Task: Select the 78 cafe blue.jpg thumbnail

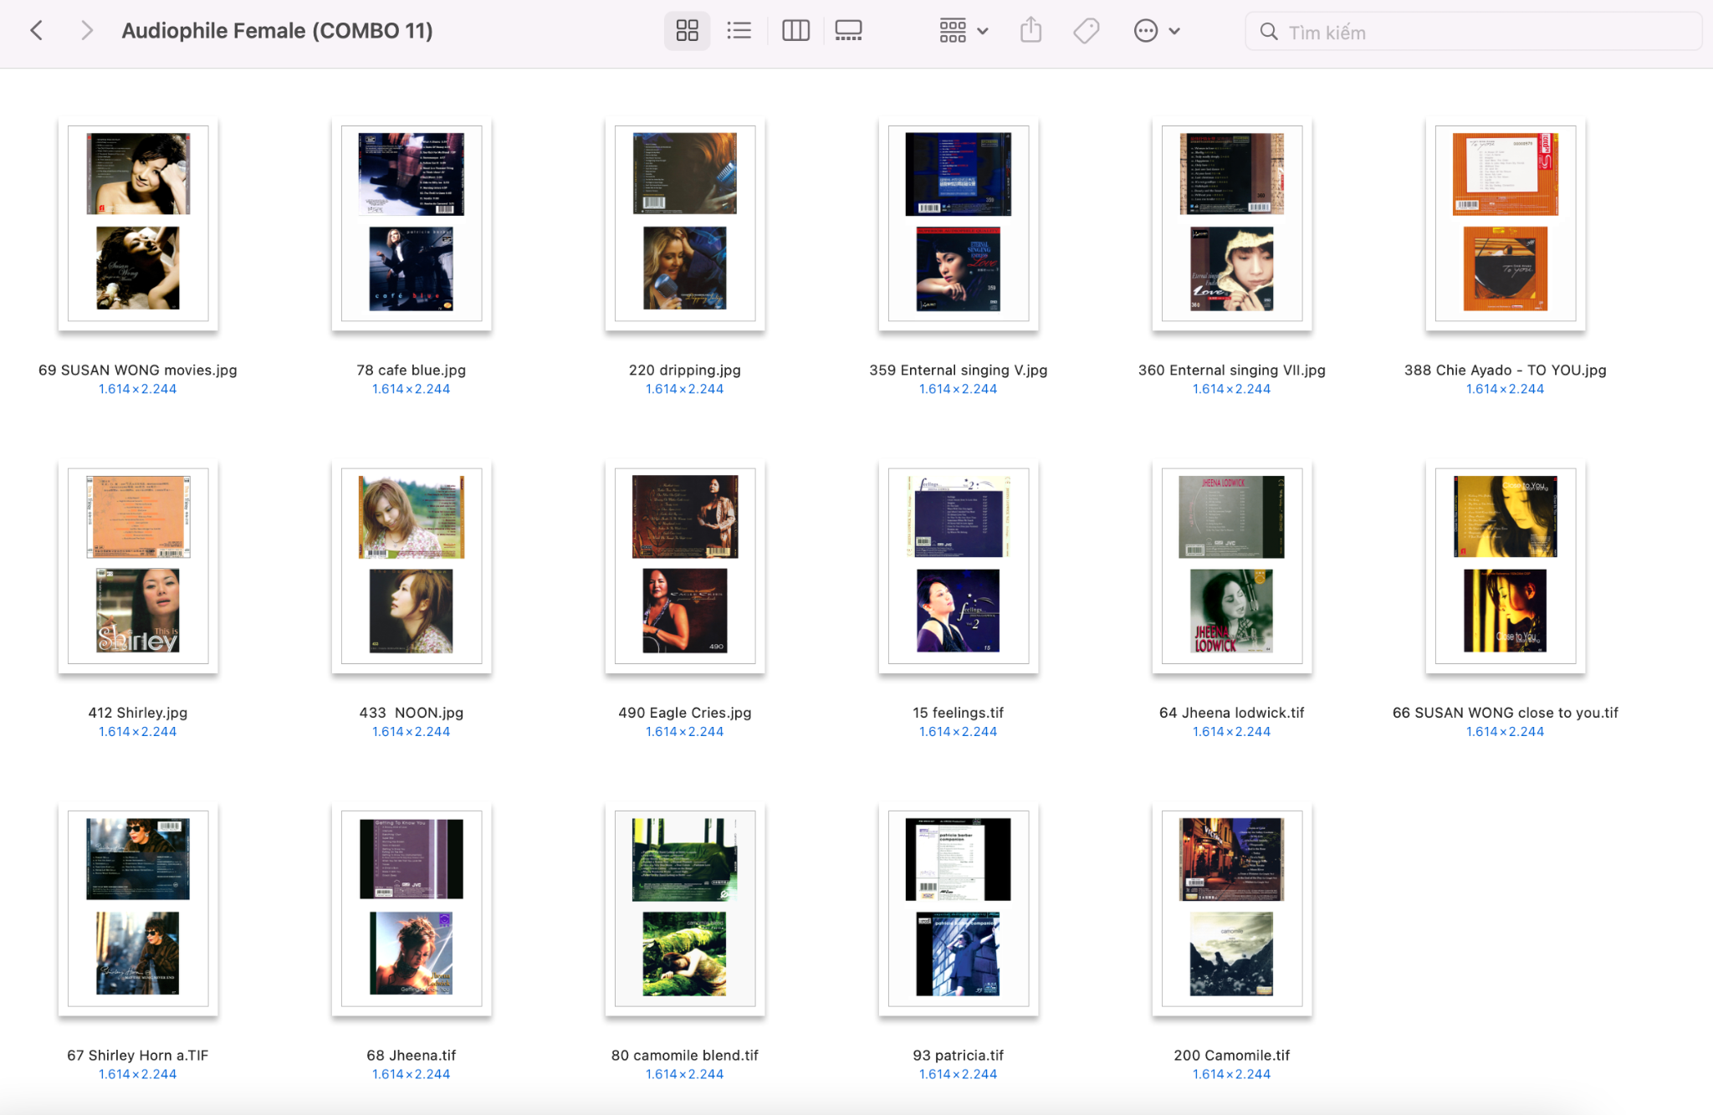Action: pyautogui.click(x=412, y=223)
